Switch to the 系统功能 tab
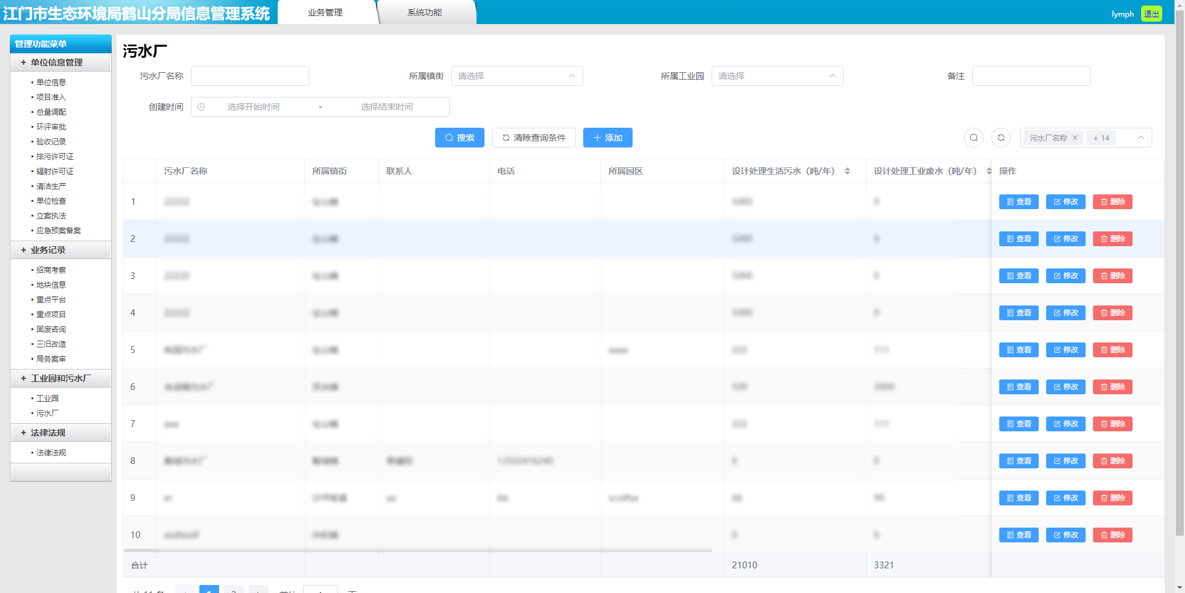This screenshot has height=593, width=1185. [x=425, y=12]
